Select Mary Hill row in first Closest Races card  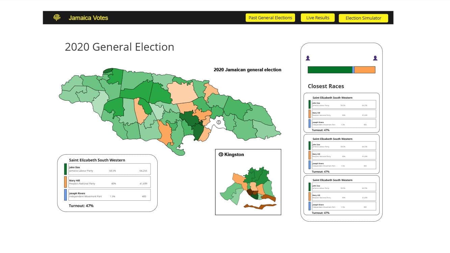coord(344,114)
